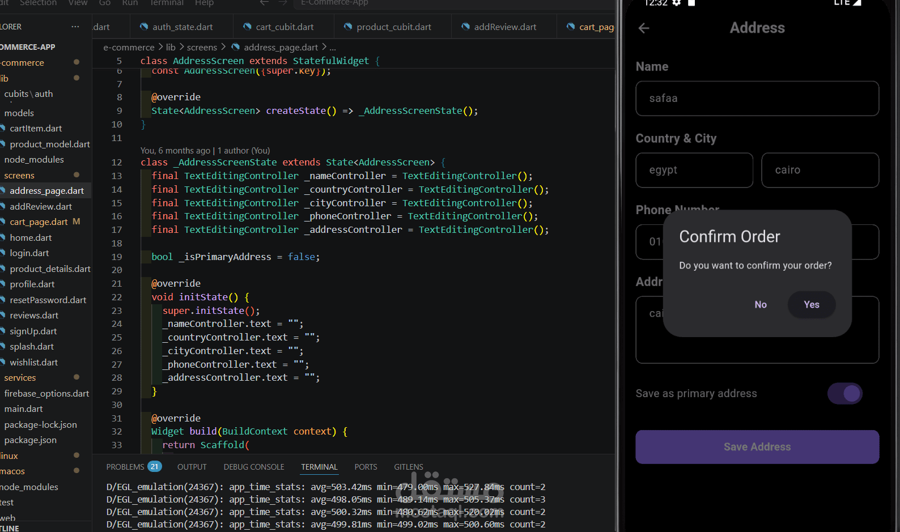Click the Dart icon on the auth_state.dart tab
Screen dimensions: 900x532
point(144,27)
